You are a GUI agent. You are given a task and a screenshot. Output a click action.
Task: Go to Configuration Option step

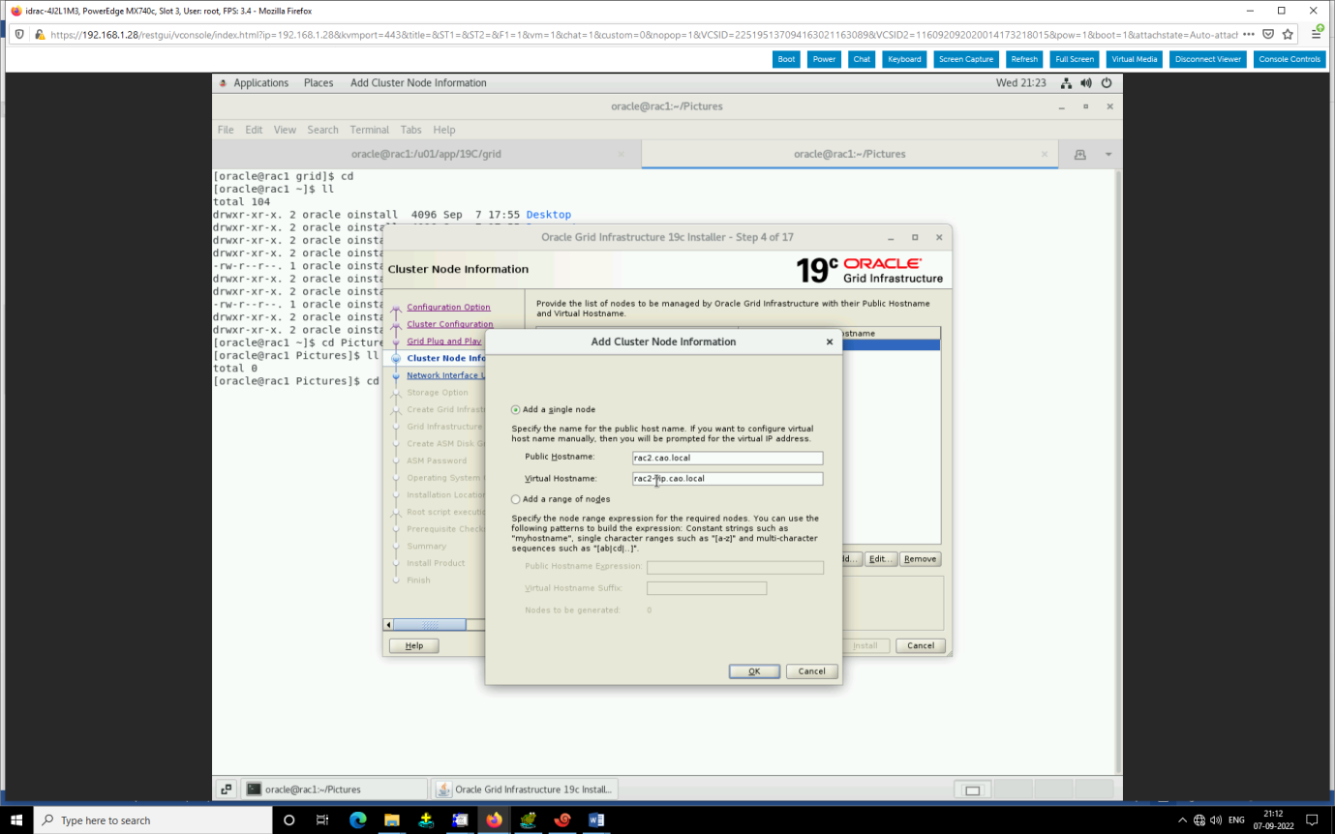448,308
